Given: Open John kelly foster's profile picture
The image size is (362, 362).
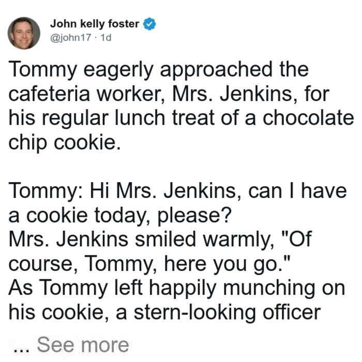Looking at the screenshot, I should click(24, 33).
